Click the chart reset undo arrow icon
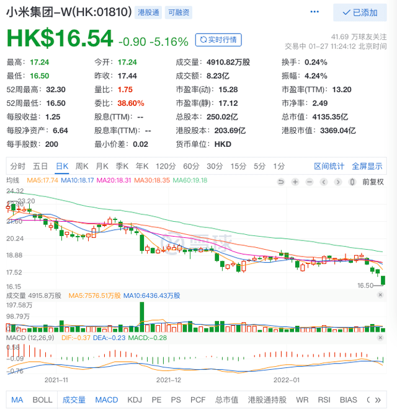 coord(281,182)
